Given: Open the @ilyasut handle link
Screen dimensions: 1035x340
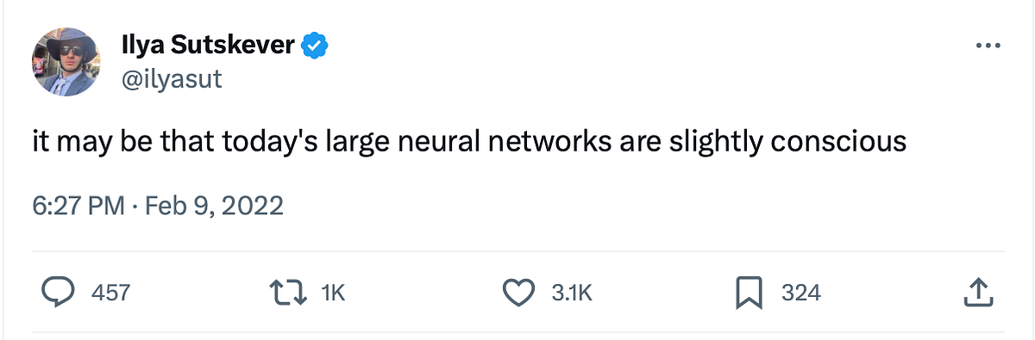Looking at the screenshot, I should click(x=172, y=79).
